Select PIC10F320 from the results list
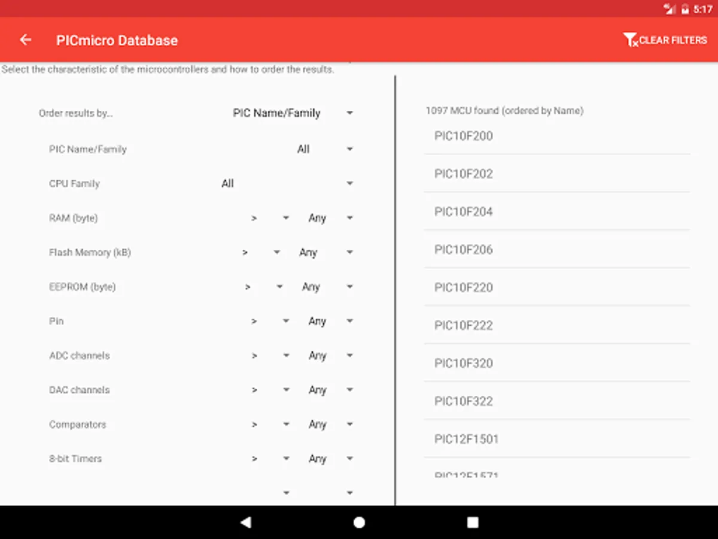718x539 pixels. pyautogui.click(x=557, y=363)
